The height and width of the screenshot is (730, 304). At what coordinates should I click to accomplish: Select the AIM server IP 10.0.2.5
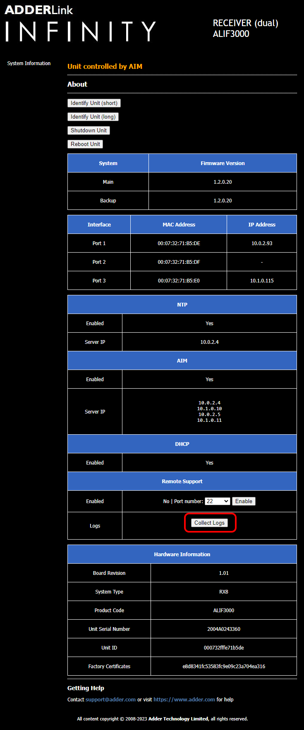(x=209, y=414)
